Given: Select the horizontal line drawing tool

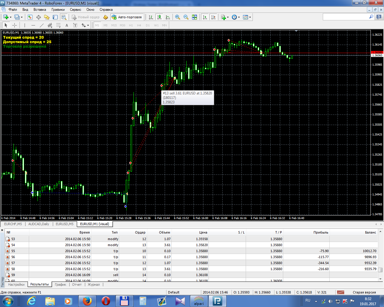Looking at the screenshot, I should tap(33, 25).
